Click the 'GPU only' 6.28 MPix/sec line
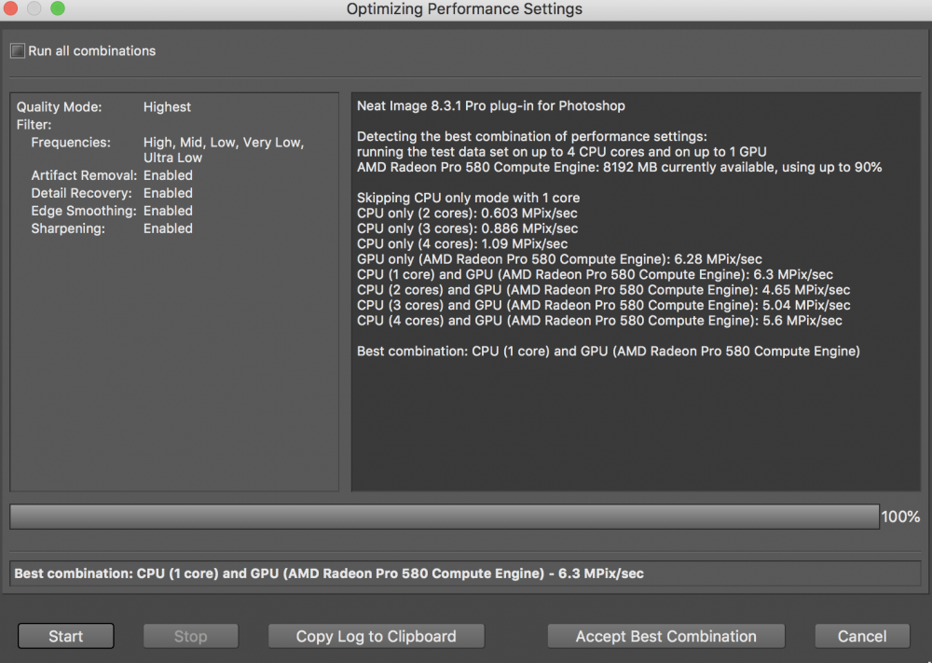932x663 pixels. [x=559, y=259]
